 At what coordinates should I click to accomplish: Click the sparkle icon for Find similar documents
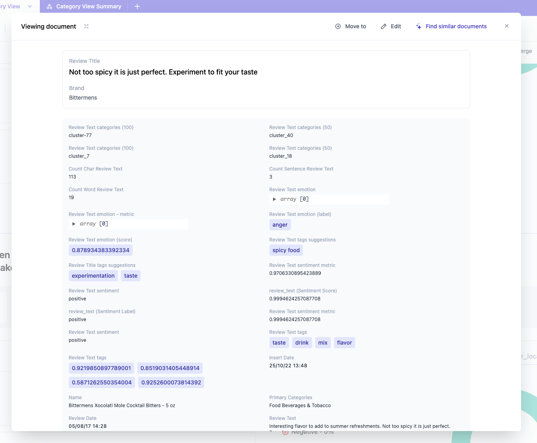tap(419, 26)
